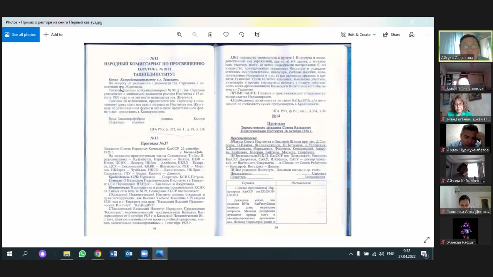Add the photo to favorites with the heart icon

coord(226,35)
